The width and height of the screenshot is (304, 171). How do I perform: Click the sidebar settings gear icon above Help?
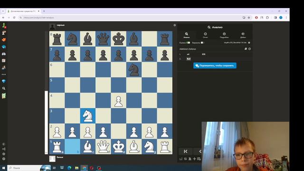[4, 154]
